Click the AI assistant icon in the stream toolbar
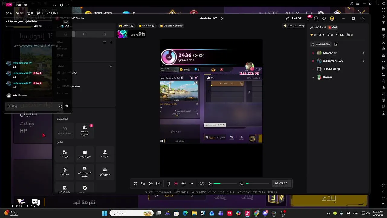The height and width of the screenshot is (218, 387). [151, 183]
